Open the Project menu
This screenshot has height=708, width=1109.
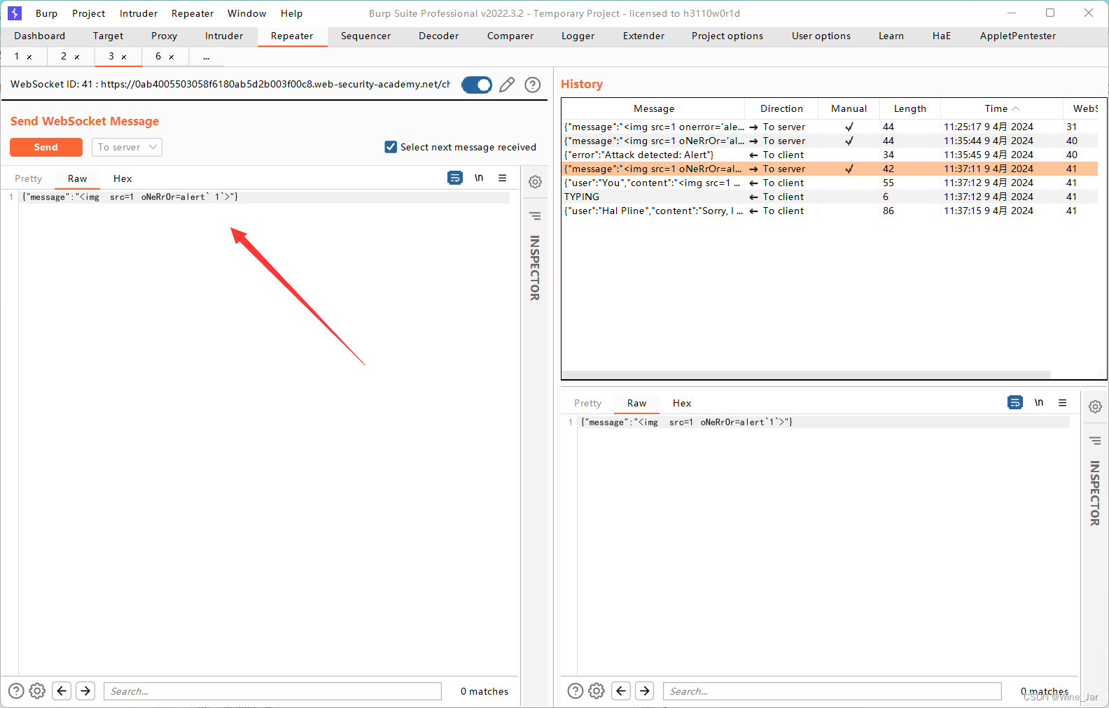[x=89, y=13]
